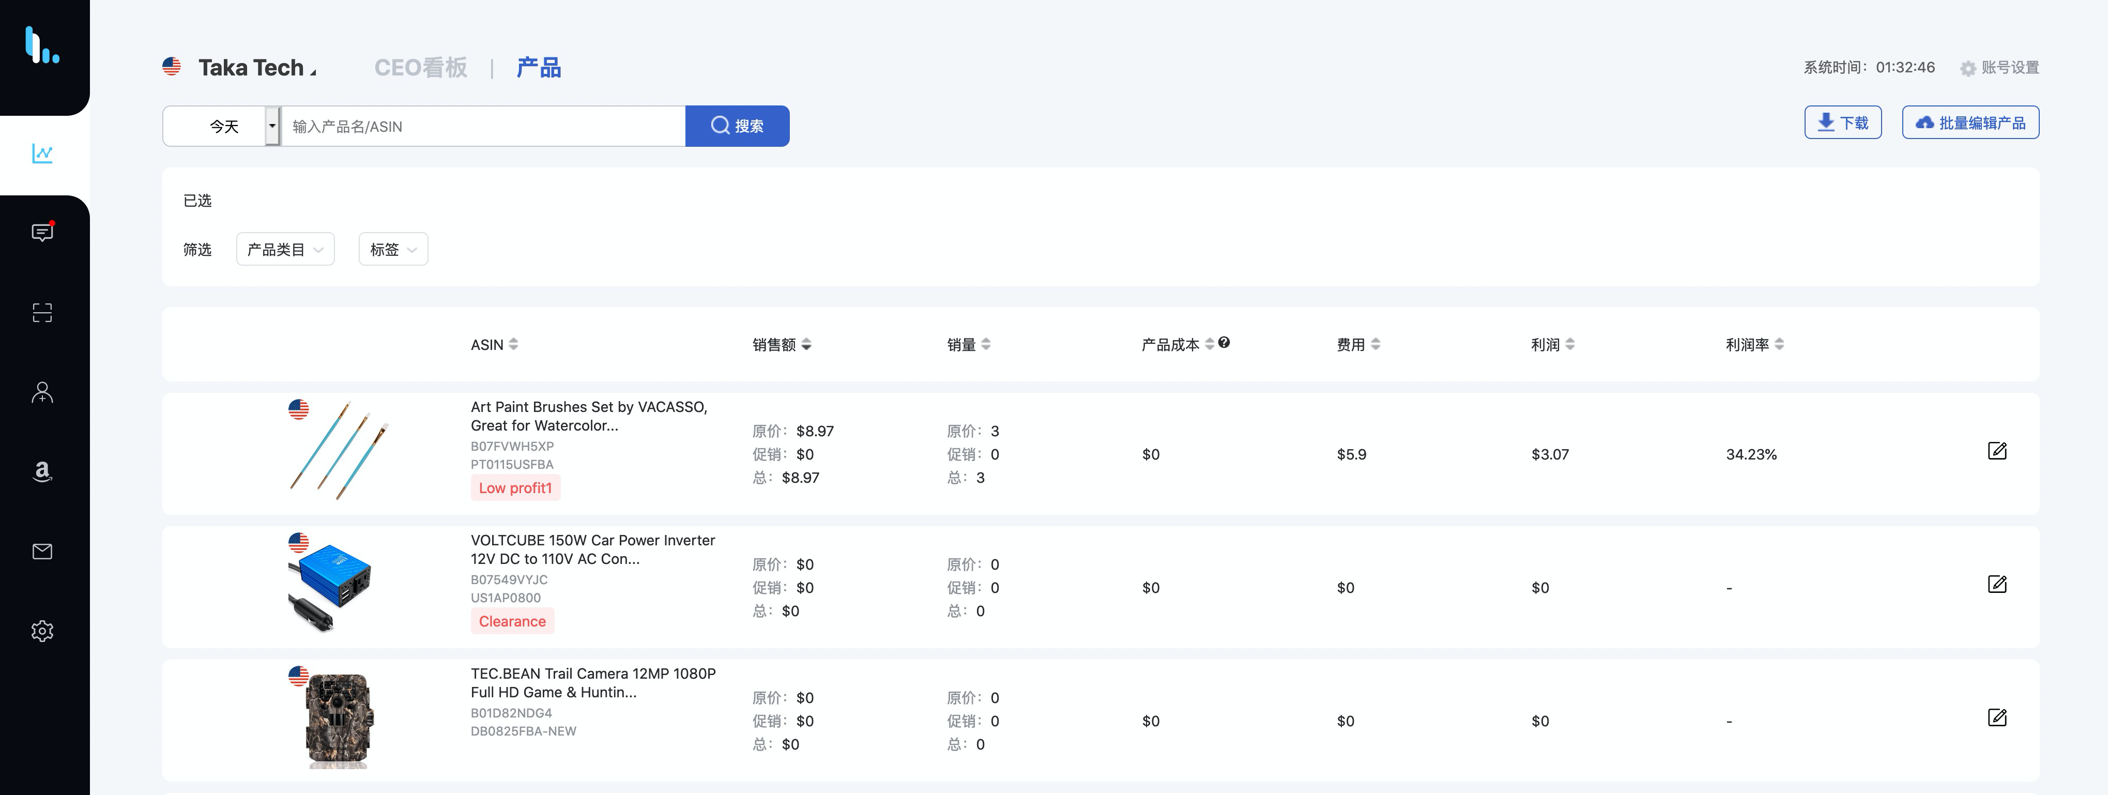
Task: Sort by 费用 column arrows
Action: pyautogui.click(x=1376, y=344)
